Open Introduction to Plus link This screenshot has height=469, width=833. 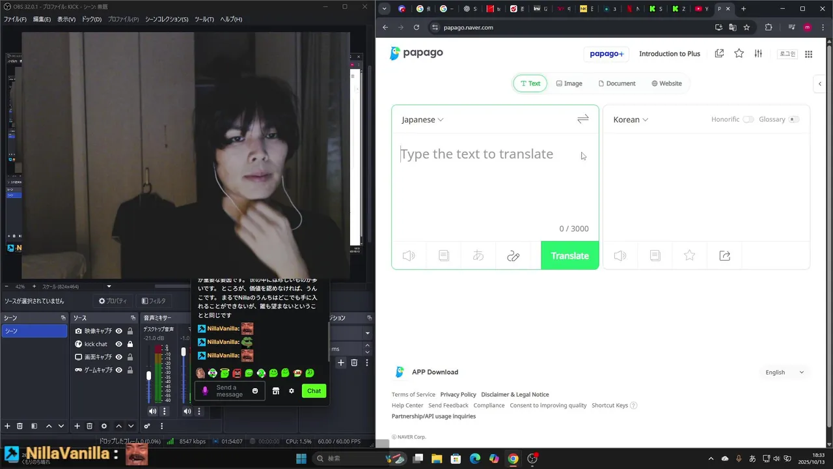670,54
